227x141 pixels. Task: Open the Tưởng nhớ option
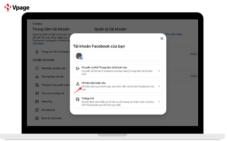[118, 102]
